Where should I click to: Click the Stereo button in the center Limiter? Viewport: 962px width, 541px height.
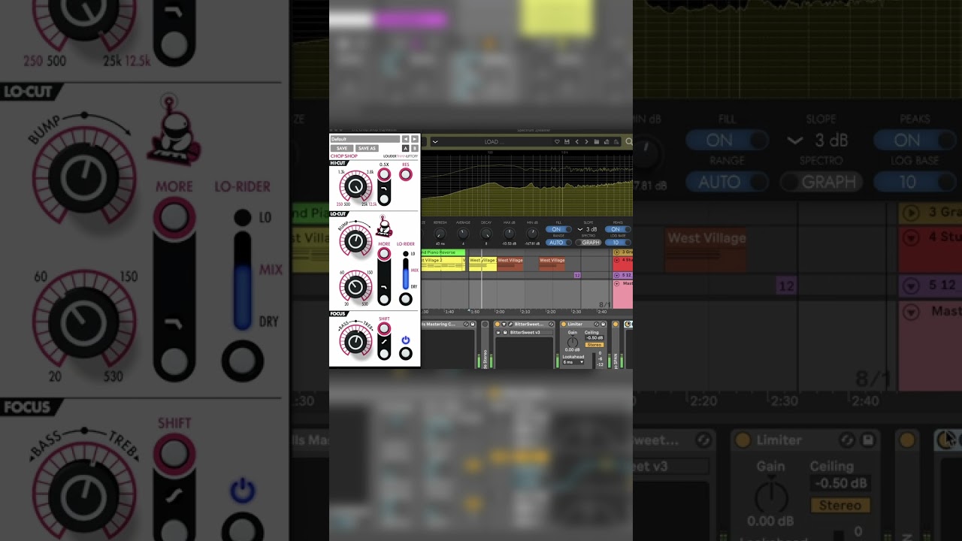[x=594, y=345]
